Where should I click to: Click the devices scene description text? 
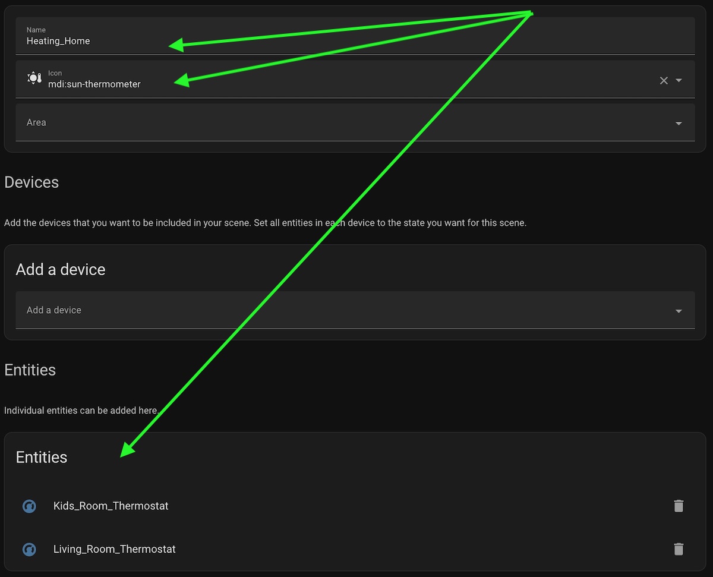265,223
